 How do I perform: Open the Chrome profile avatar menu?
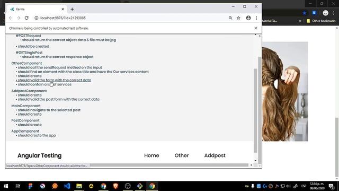click(x=248, y=18)
